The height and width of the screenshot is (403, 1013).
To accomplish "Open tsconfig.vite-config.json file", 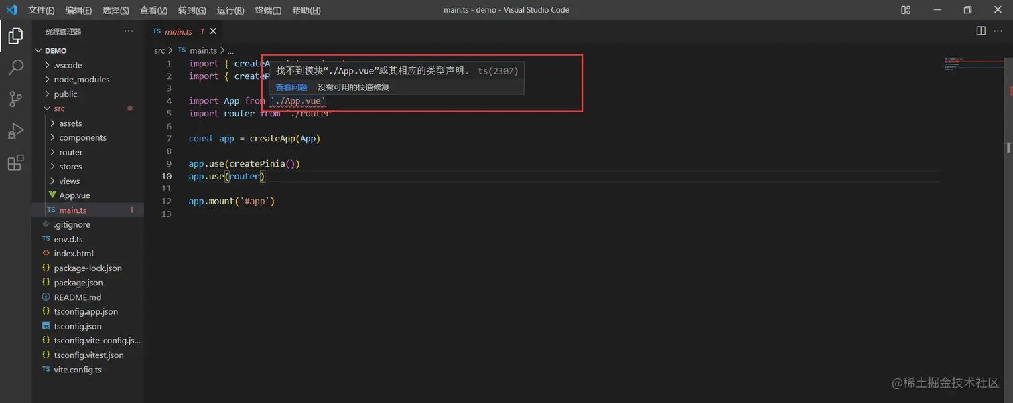I will [88, 341].
